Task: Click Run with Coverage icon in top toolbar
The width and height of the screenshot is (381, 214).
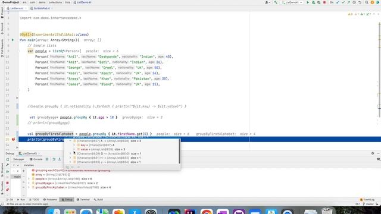Action: pyautogui.click(x=319, y=2)
